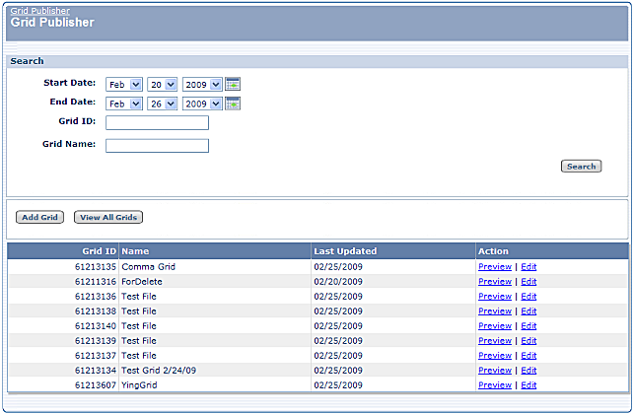Image resolution: width=634 pixels, height=414 pixels.
Task: Sort by the Grid ID column header
Action: (x=99, y=251)
